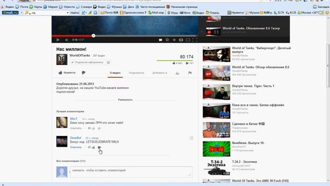330x186 pixels.
Task: Open playlist item 'Обновление 8.6 Тизер'
Action: pos(251,28)
